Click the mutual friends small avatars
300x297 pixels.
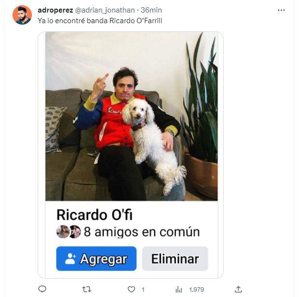coord(69,232)
